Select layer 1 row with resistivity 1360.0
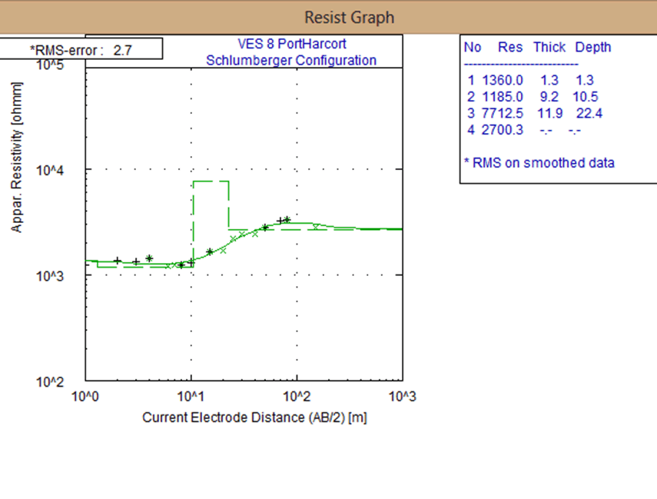 click(529, 80)
